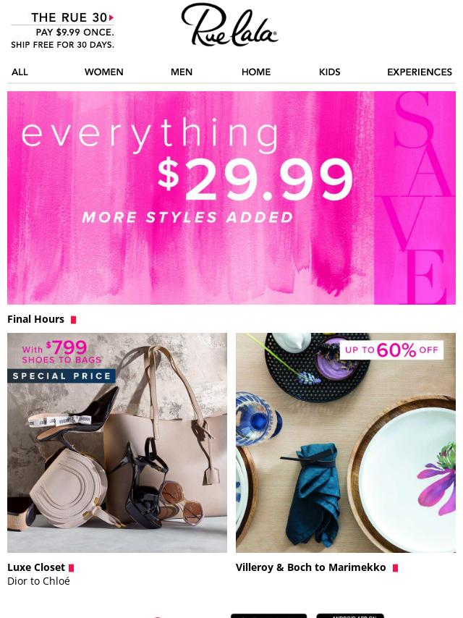Screen dimensions: 463x618
Task: Open the Luxe Closet shoes and bags image
Action: [117, 443]
